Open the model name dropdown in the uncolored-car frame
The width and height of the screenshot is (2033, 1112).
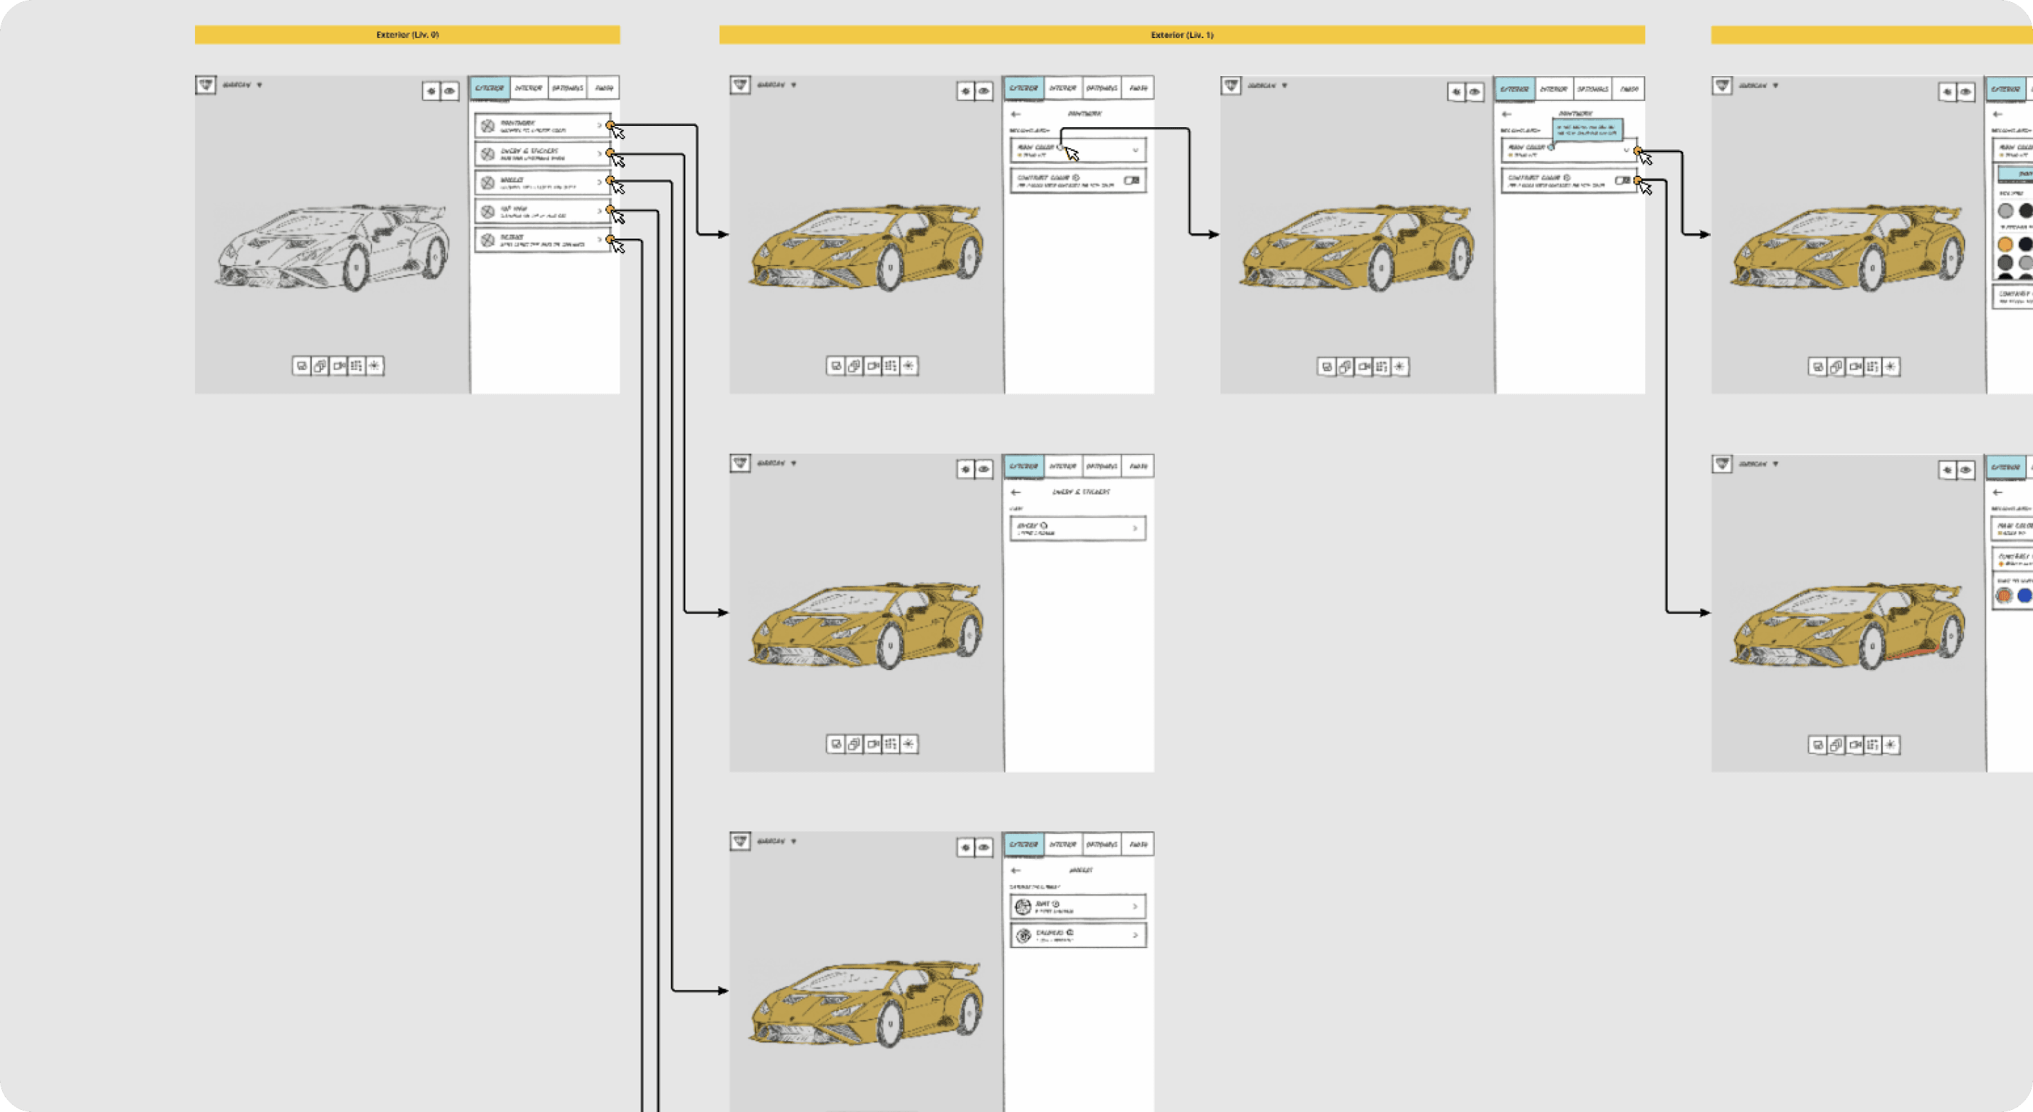click(x=259, y=85)
